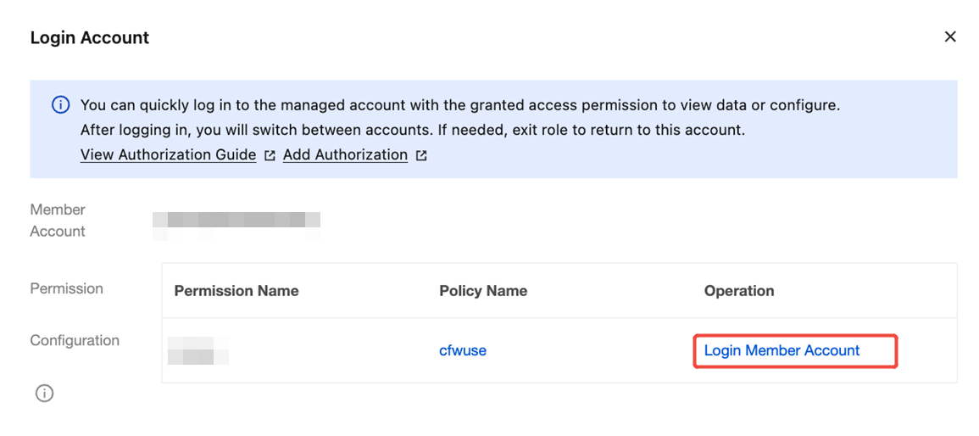The width and height of the screenshot is (979, 436).
Task: Click the banner text about managed account login
Action: (x=460, y=105)
